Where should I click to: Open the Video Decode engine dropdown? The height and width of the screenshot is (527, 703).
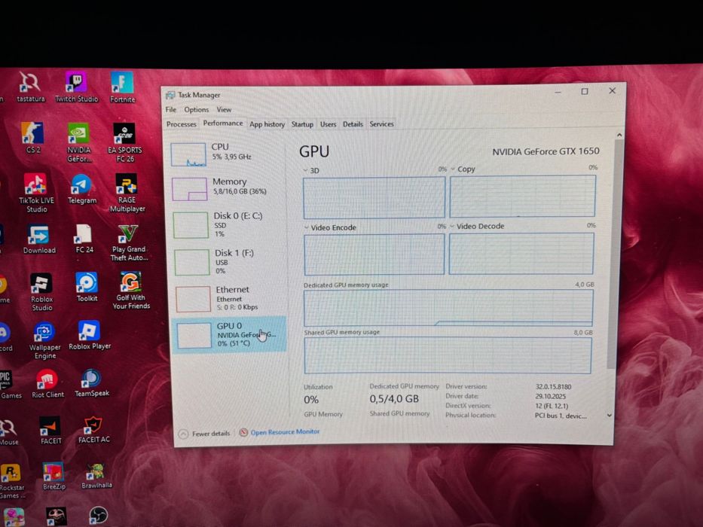[452, 227]
